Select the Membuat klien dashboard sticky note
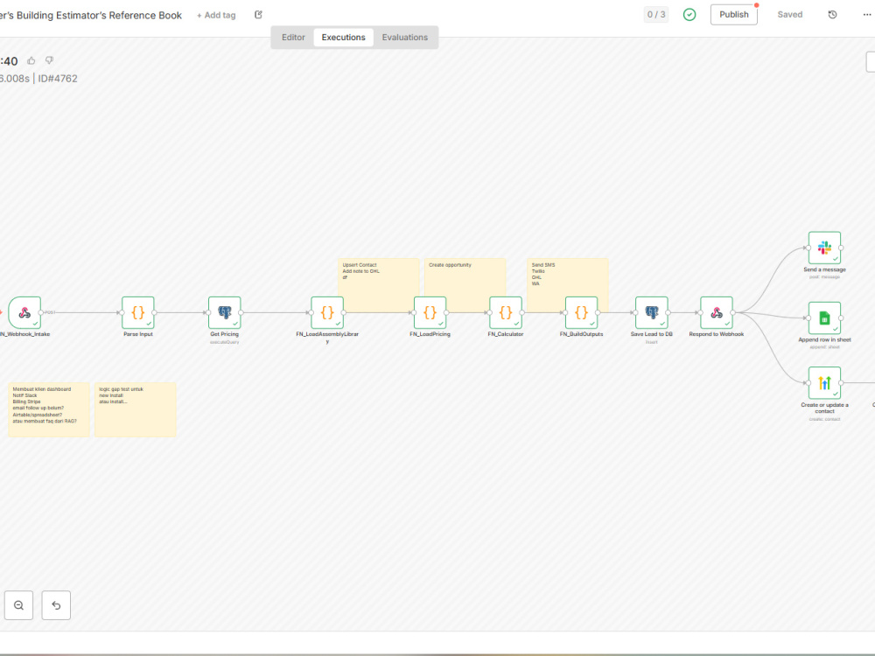875x656 pixels. coord(49,409)
